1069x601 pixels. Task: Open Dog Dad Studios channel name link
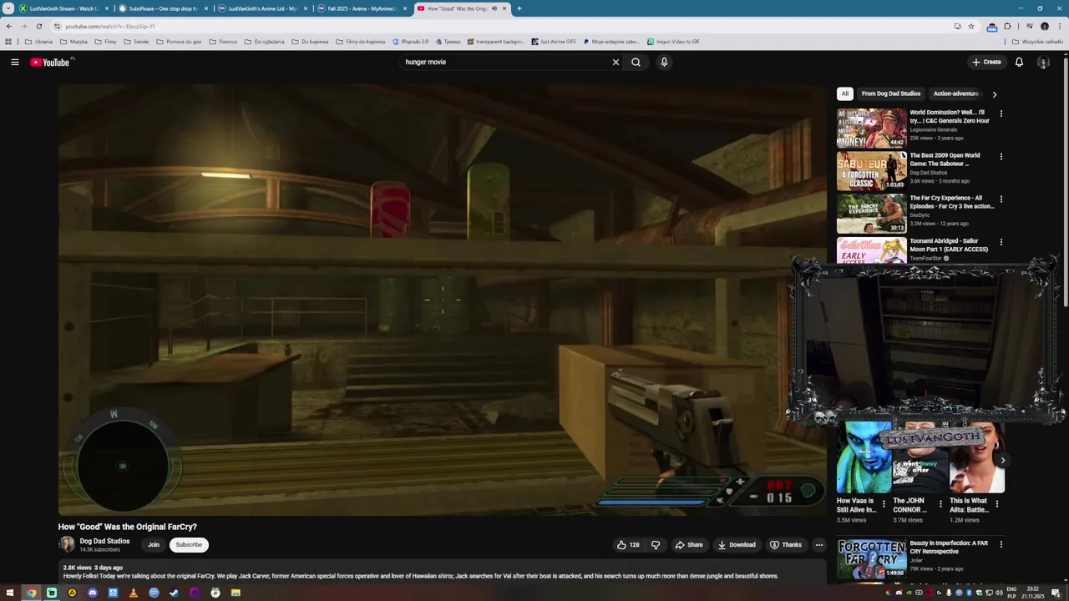[104, 541]
